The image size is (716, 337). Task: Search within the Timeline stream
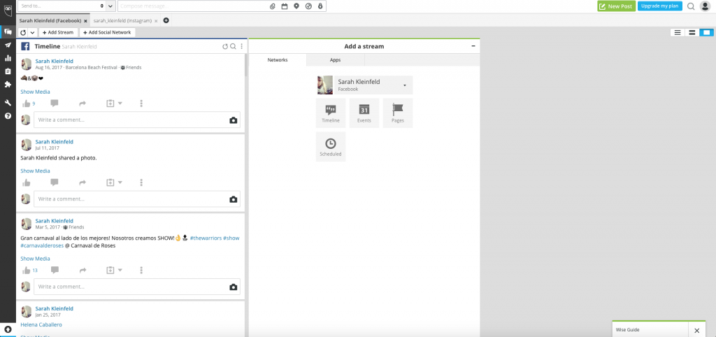[x=233, y=47]
